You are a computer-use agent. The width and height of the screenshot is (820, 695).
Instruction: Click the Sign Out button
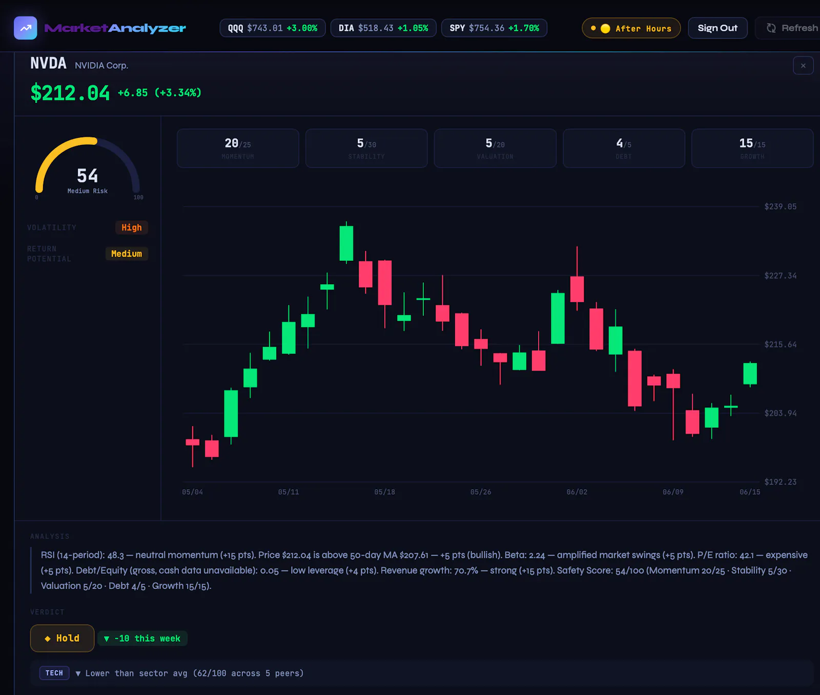(717, 28)
